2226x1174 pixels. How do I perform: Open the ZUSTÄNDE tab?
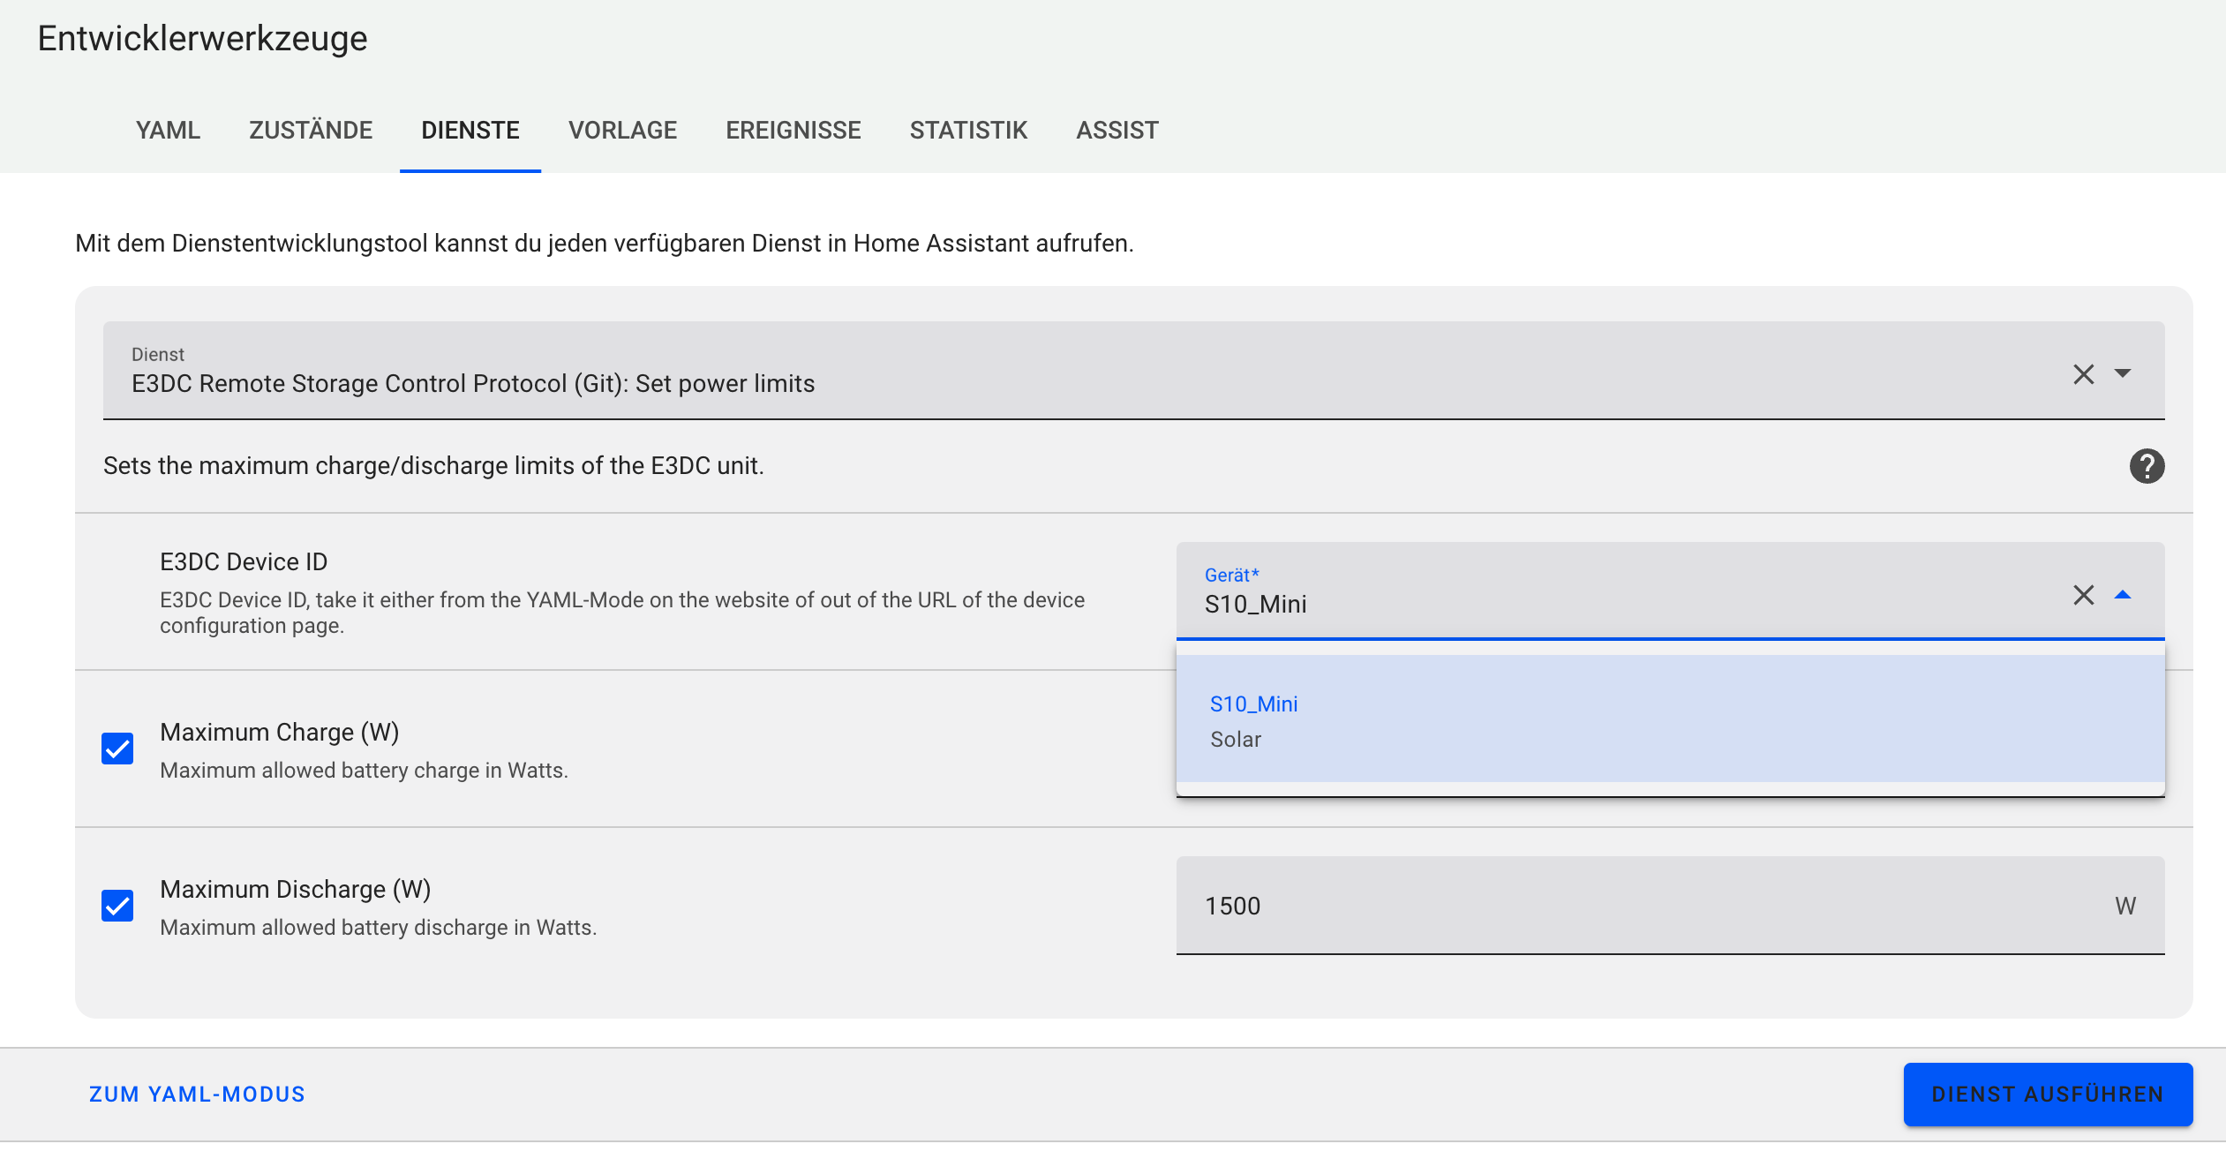click(311, 130)
